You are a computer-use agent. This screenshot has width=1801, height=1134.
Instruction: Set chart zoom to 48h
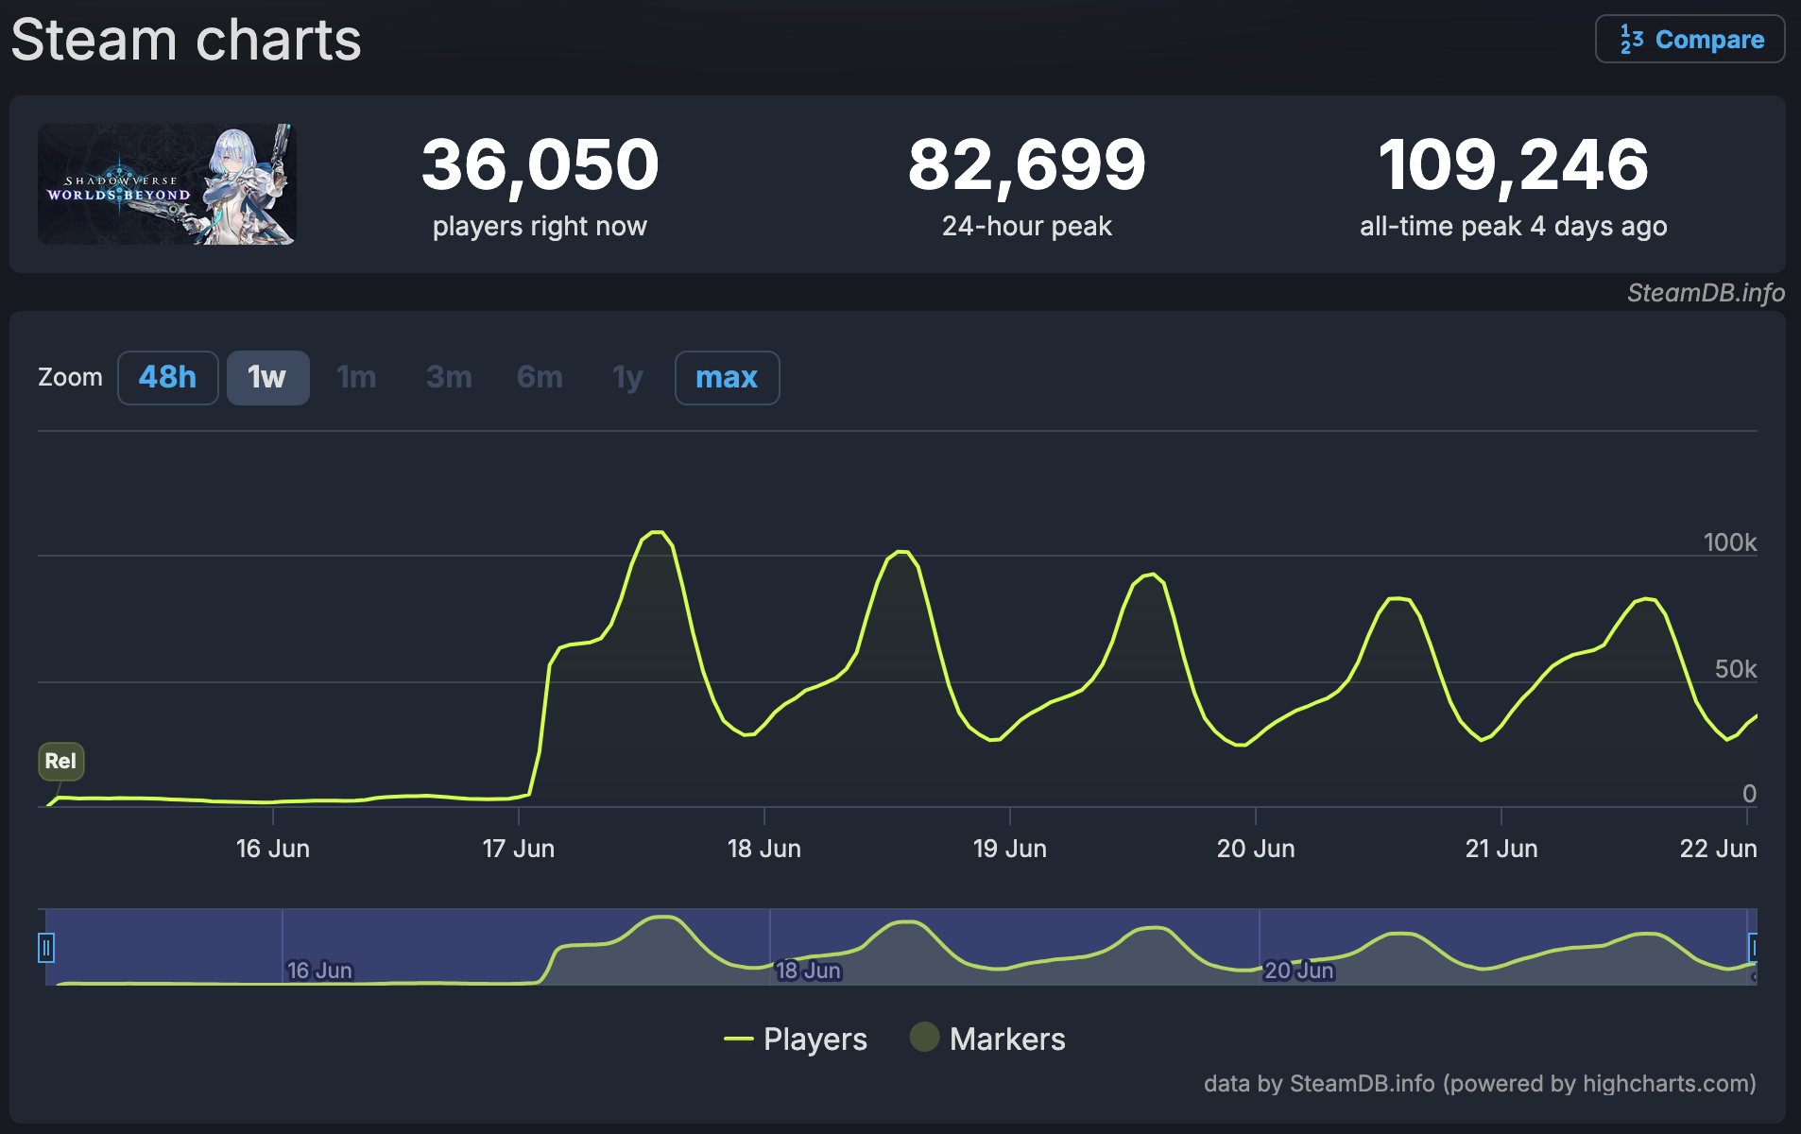pyautogui.click(x=167, y=378)
